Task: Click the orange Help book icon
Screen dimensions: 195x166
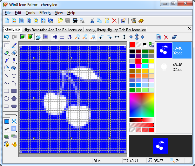Action: tap(141, 21)
